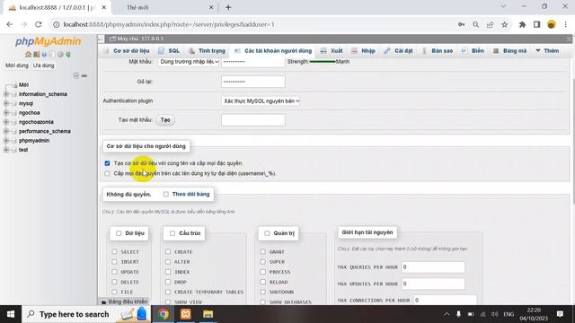Bookmark this page with the star icon
Screen dimensions: 575x323
pos(505,24)
